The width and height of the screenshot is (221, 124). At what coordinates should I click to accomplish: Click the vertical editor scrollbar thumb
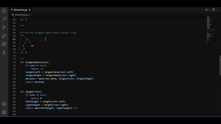tap(220, 65)
